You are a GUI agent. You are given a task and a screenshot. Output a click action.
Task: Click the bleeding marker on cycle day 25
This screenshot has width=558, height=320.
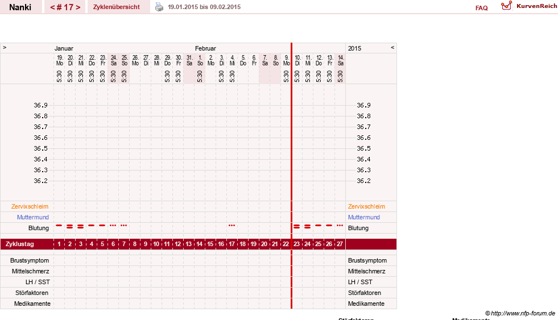[318, 226]
